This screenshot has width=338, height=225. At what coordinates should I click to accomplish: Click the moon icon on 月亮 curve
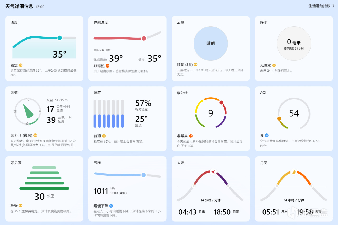[294, 172]
